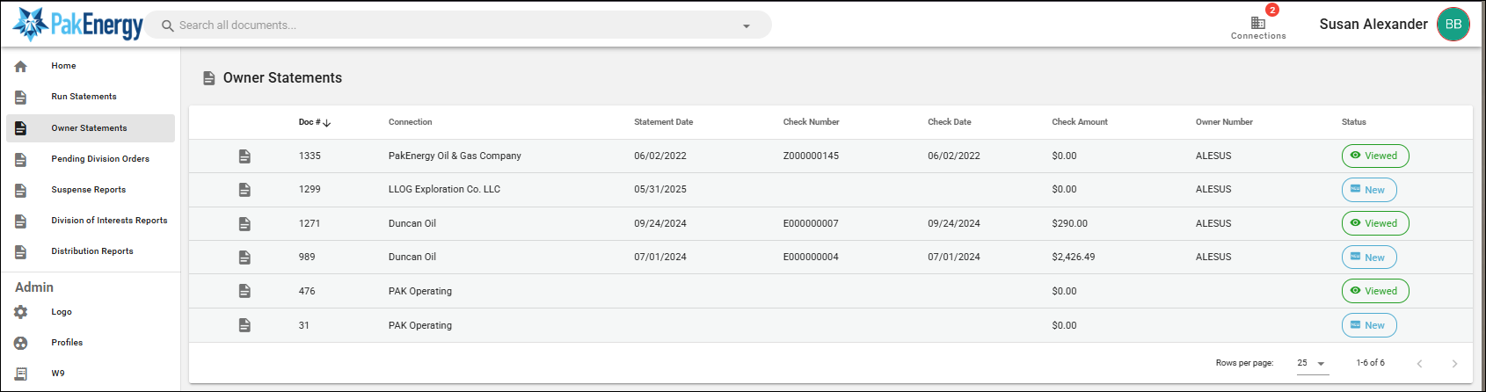Click check number E000000004
The image size is (1486, 392).
click(811, 258)
